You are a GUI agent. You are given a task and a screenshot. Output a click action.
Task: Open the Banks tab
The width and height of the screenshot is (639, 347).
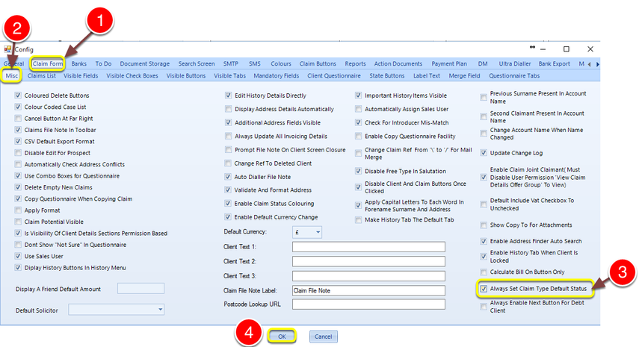coord(78,64)
